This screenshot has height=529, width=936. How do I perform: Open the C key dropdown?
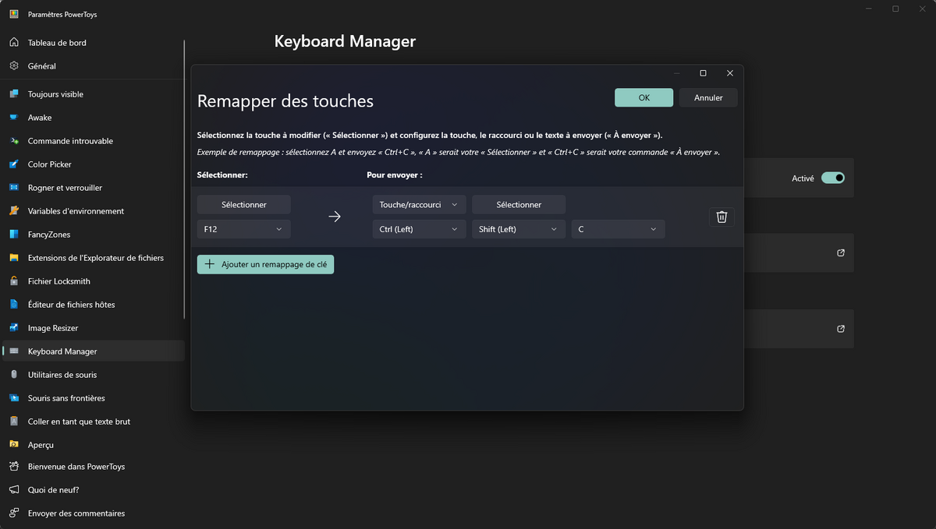[619, 229]
